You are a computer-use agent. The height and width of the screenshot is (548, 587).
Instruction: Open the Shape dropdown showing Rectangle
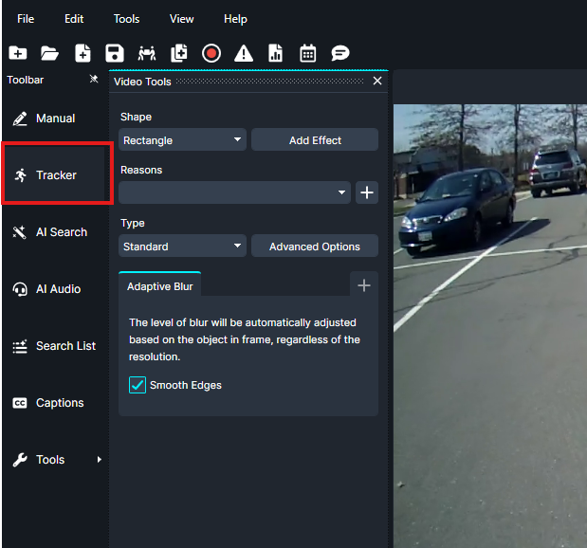point(182,140)
